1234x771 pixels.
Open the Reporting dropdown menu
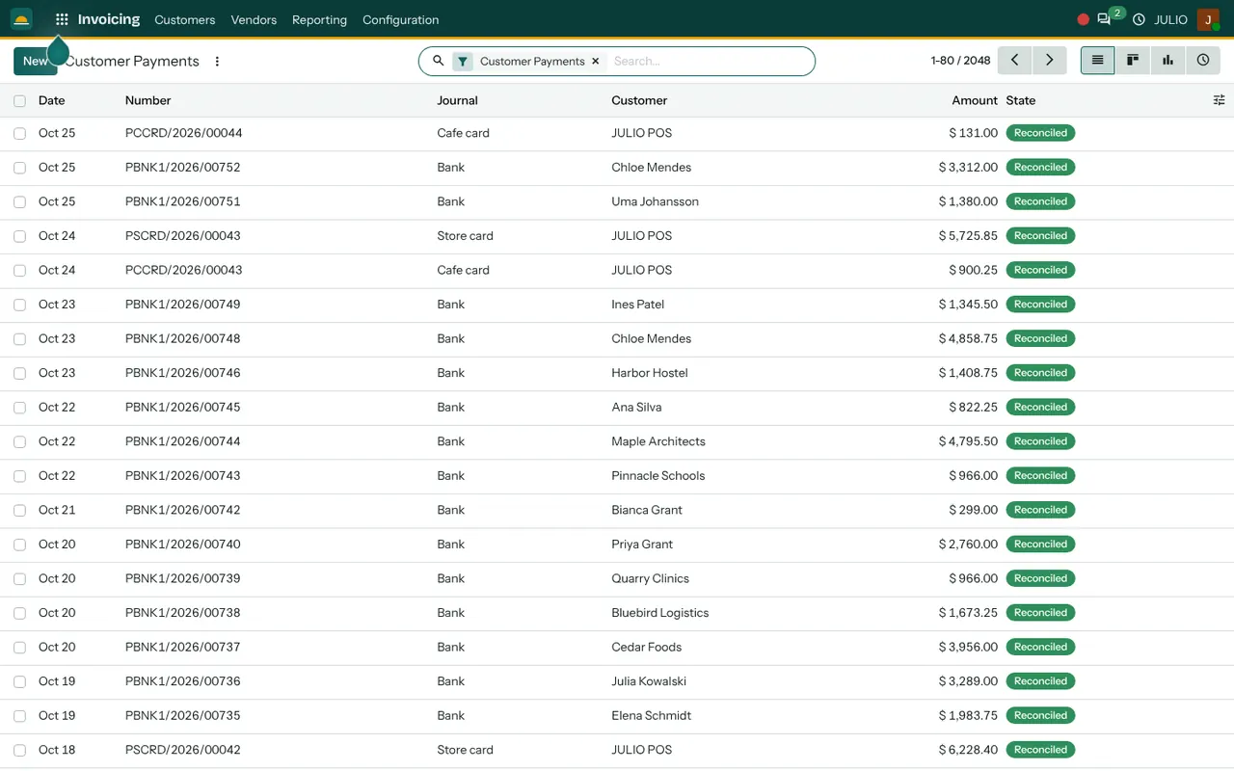319,19
